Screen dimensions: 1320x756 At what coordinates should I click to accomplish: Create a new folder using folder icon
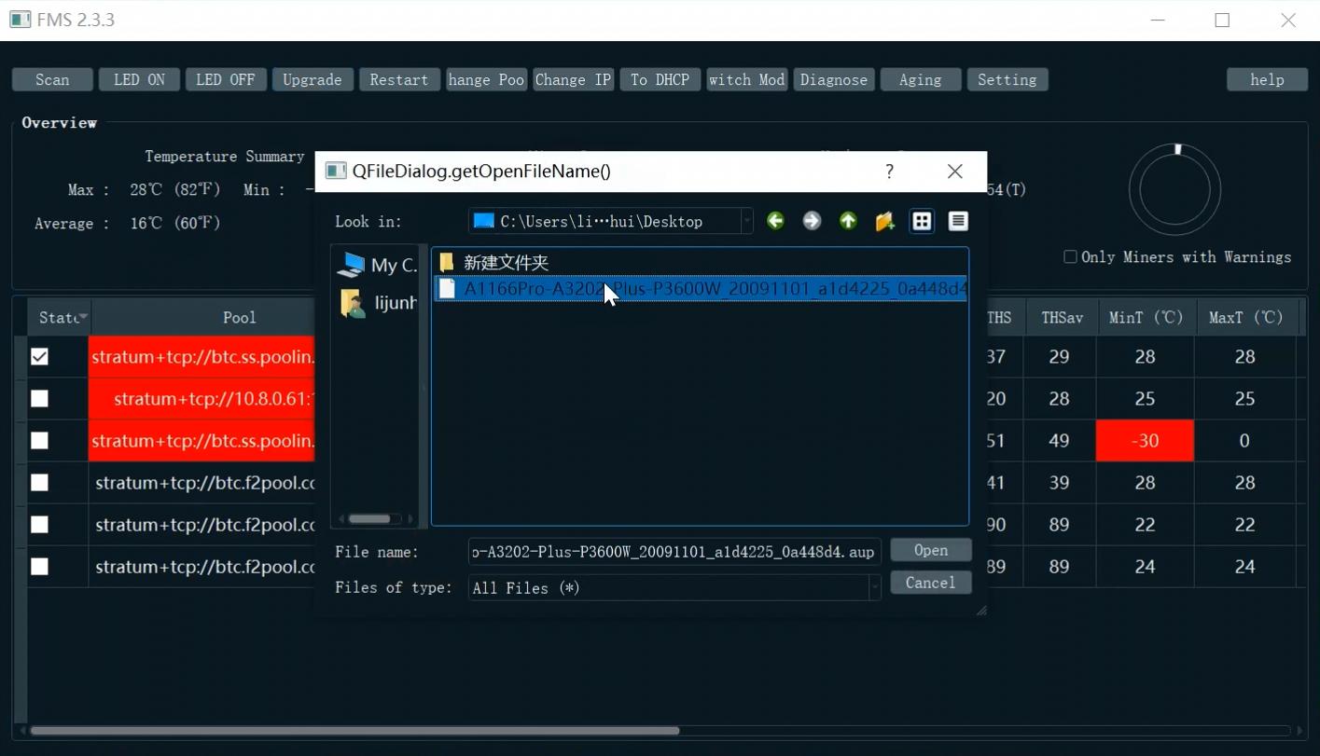(x=884, y=221)
